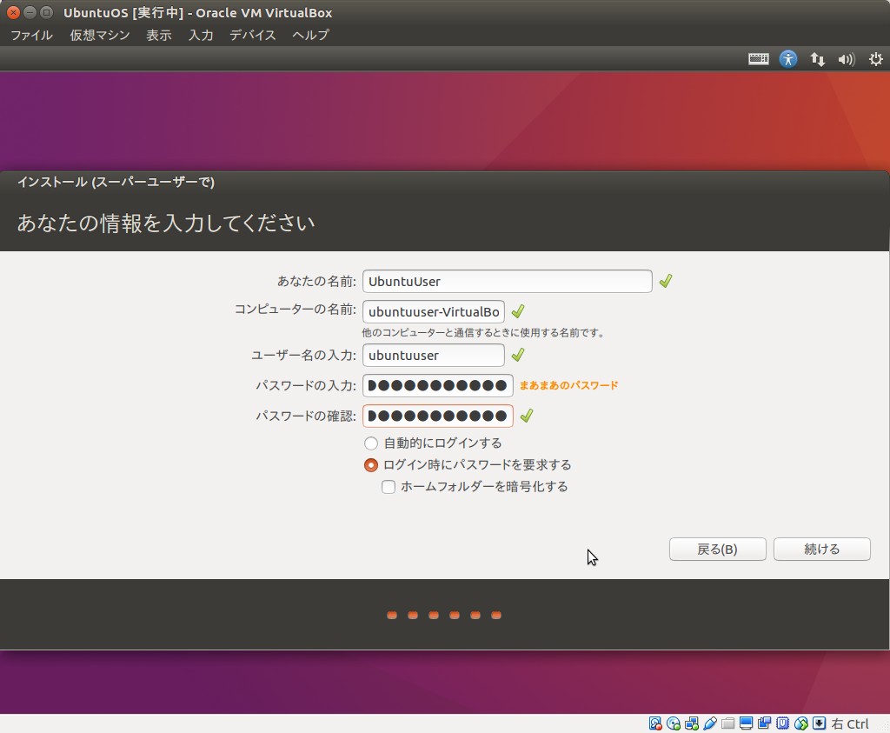
Task: Click the display monitor status icon
Action: point(746,723)
